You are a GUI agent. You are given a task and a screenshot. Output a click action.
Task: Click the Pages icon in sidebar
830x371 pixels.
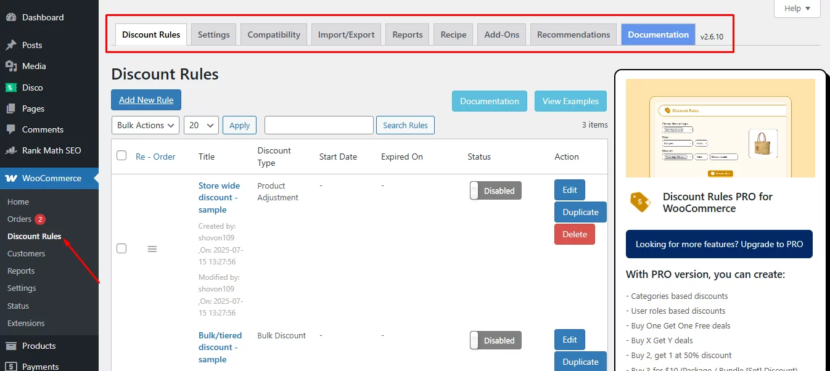click(11, 108)
